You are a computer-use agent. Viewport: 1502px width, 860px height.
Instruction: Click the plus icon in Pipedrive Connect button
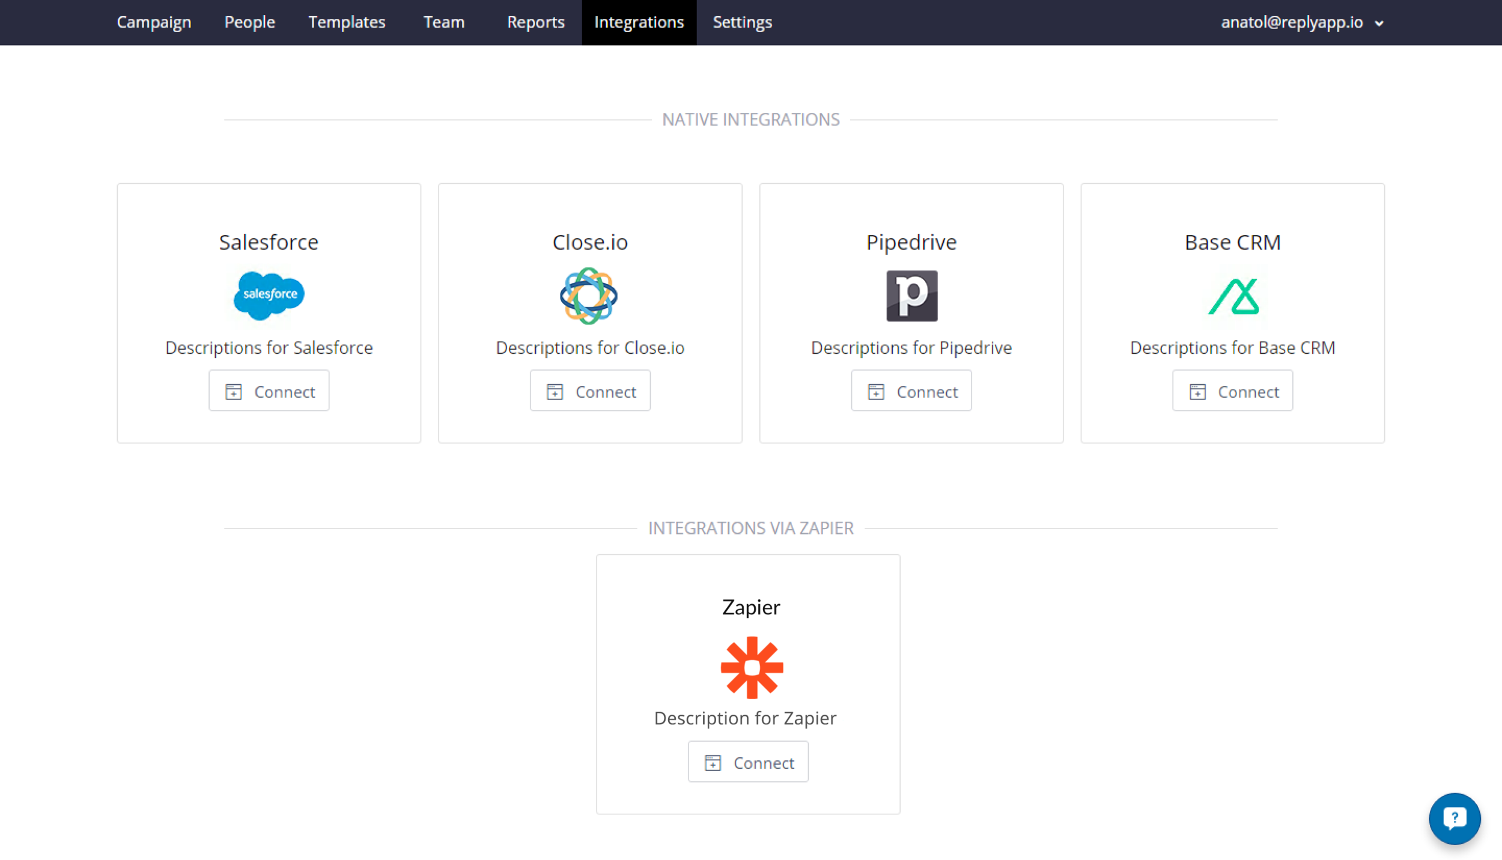(x=876, y=392)
